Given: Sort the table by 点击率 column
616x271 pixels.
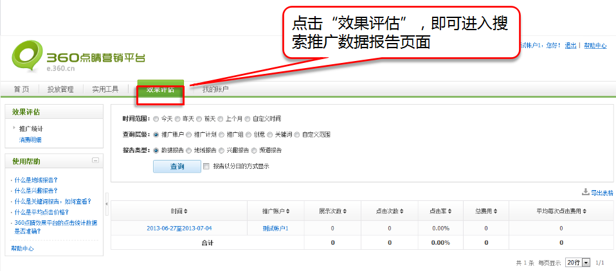Looking at the screenshot, I should (x=440, y=211).
